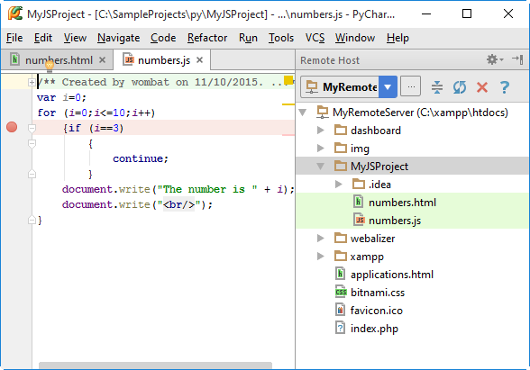Screen dimensions: 530x370
Task: Open Remote Host help question mark
Action: coord(505,87)
